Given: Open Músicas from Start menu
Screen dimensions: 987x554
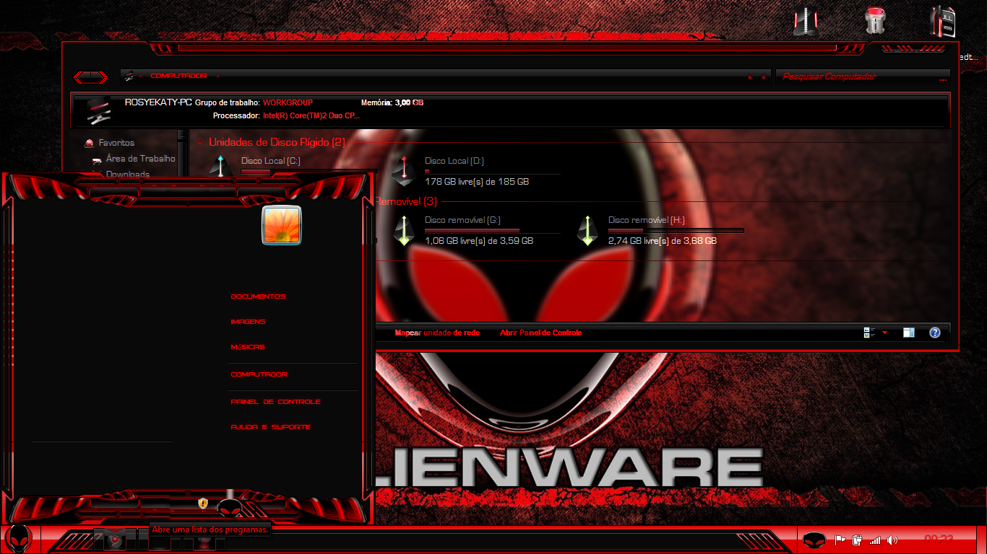Looking at the screenshot, I should tap(247, 347).
